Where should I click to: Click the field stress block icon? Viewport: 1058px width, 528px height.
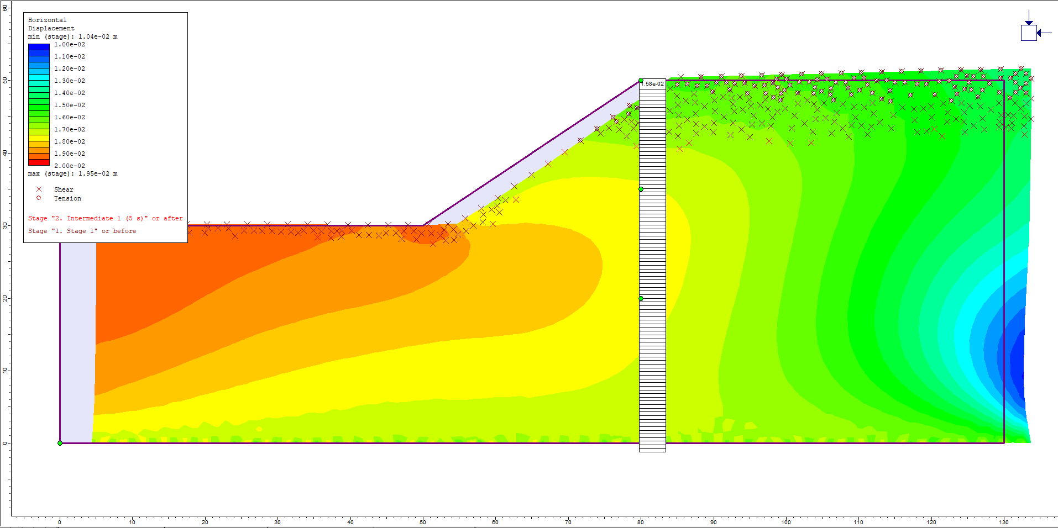click(1029, 33)
